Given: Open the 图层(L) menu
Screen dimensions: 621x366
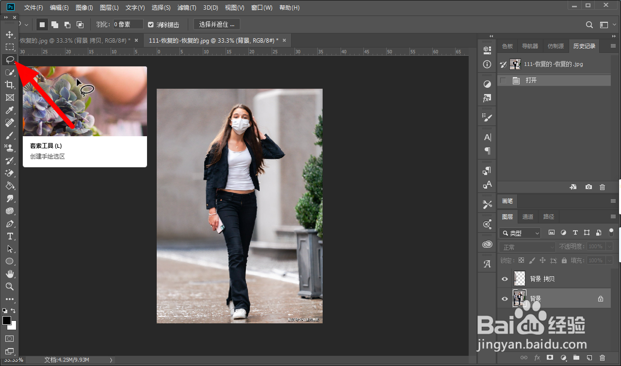Looking at the screenshot, I should click(x=109, y=8).
